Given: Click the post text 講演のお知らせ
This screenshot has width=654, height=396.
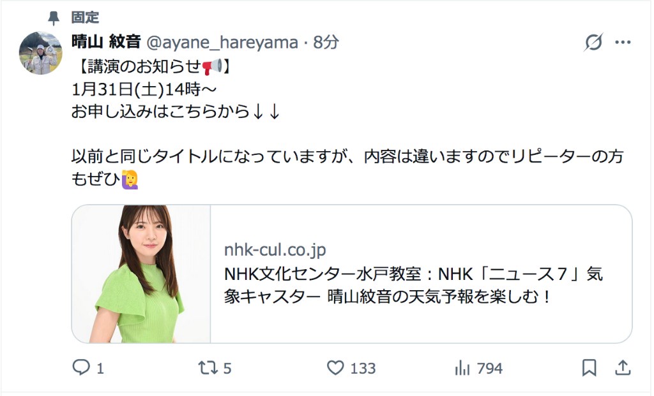Looking at the screenshot, I should click(144, 66).
